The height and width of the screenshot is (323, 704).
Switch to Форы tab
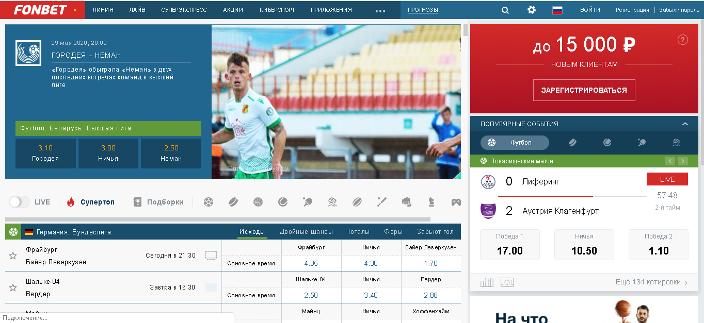[x=393, y=232]
